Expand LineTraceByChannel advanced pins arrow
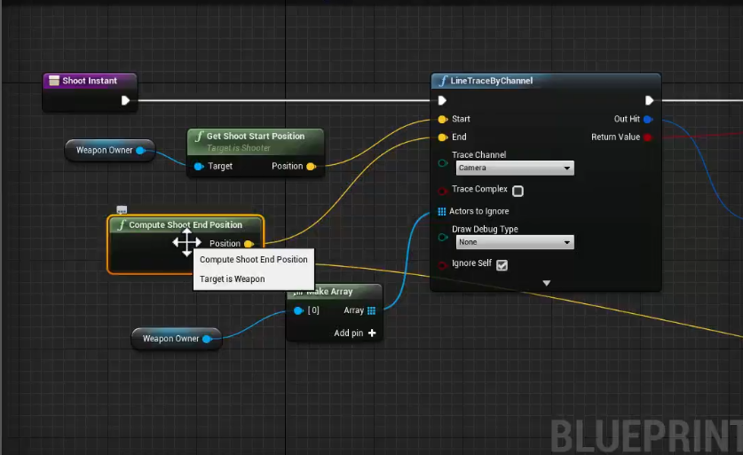The image size is (743, 455). tap(546, 283)
